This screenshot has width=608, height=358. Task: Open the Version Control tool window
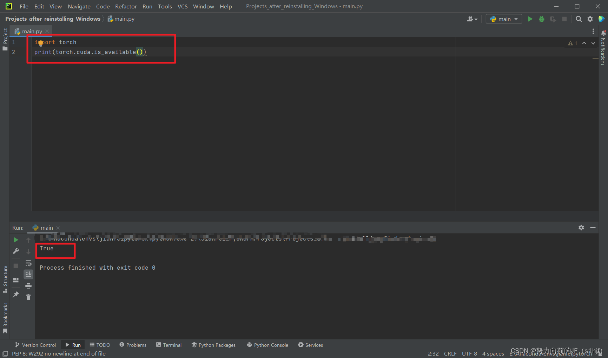(35, 345)
